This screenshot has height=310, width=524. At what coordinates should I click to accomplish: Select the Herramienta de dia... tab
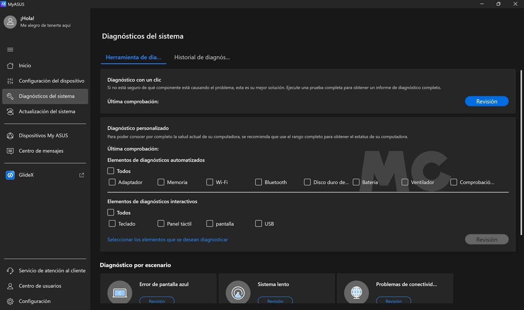pos(133,58)
